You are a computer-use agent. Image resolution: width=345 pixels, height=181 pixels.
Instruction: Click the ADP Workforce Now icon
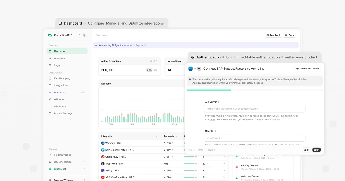click(103, 177)
